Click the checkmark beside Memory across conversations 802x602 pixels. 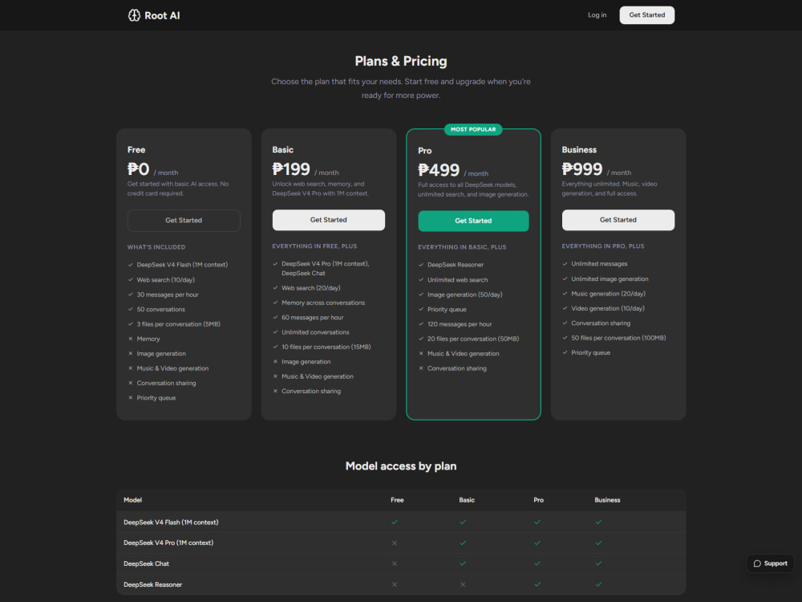pyautogui.click(x=275, y=303)
